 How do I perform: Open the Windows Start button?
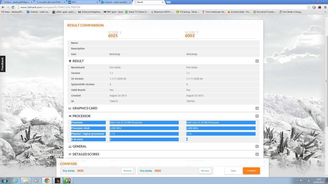click(4, 181)
